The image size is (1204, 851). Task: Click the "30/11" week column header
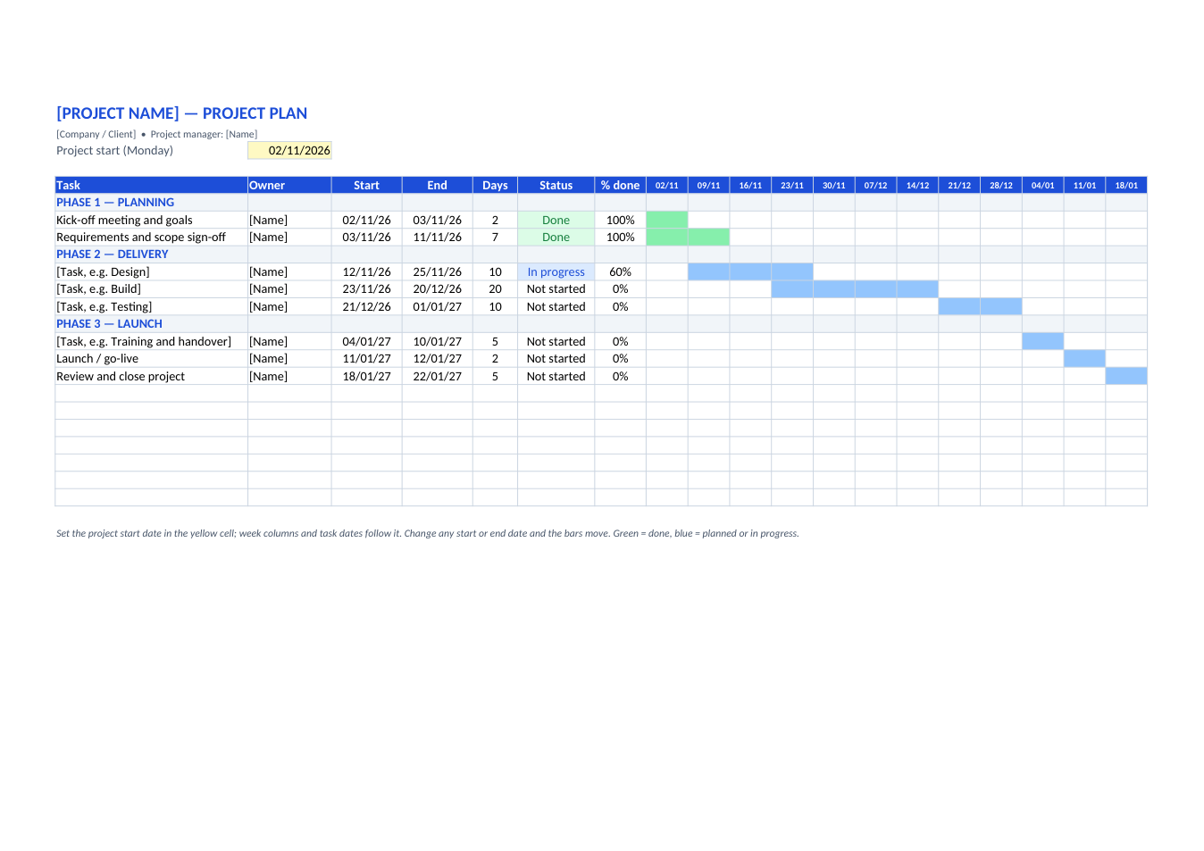834,185
